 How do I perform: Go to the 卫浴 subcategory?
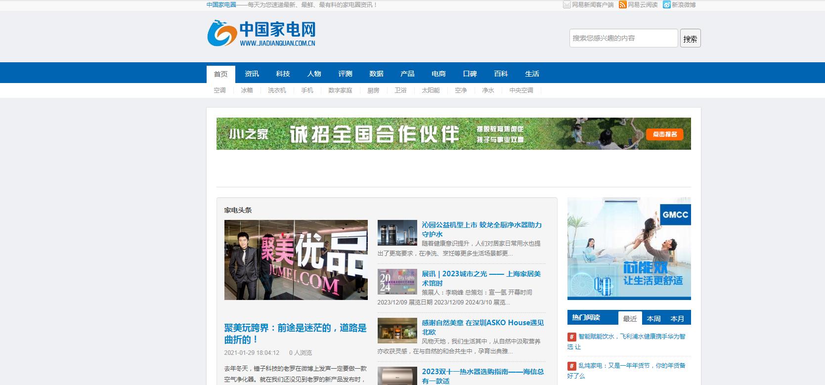(x=400, y=90)
